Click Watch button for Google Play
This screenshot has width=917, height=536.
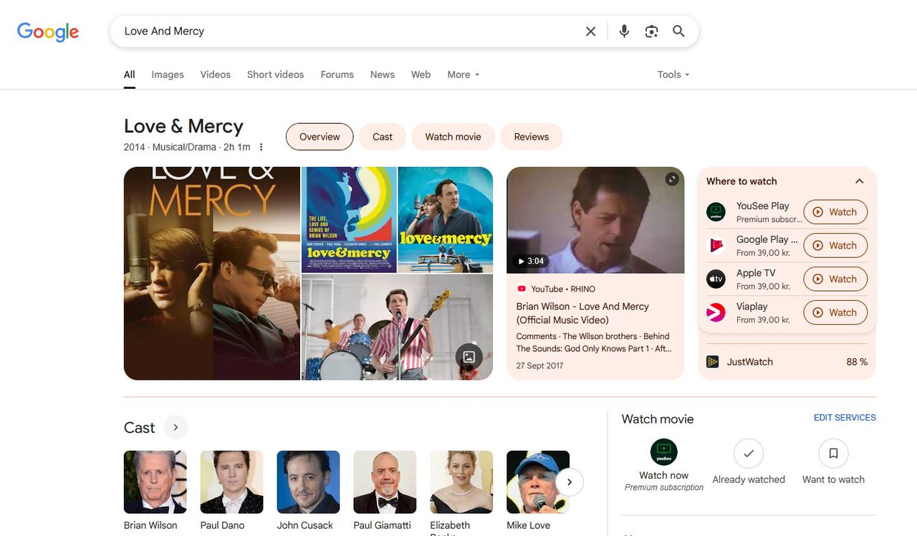[x=835, y=246]
